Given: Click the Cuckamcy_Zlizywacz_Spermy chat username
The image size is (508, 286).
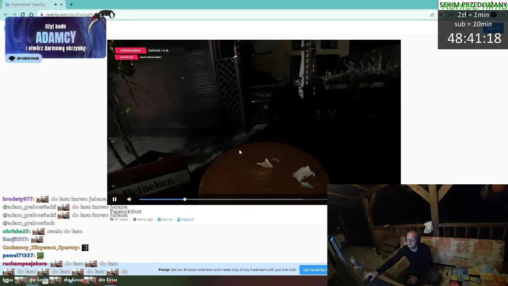Looking at the screenshot, I should tap(41, 247).
